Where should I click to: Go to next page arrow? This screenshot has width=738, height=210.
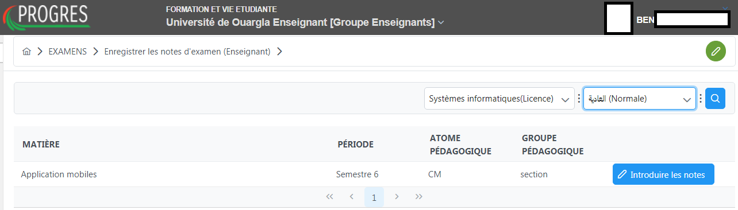click(397, 197)
